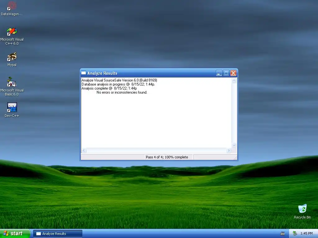The width and height of the screenshot is (318, 238).
Task: Select the Mypal browser desktop icon
Action: (12, 59)
